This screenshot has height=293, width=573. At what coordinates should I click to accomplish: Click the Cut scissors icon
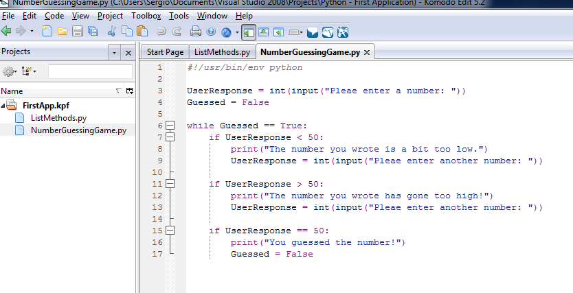click(112, 32)
